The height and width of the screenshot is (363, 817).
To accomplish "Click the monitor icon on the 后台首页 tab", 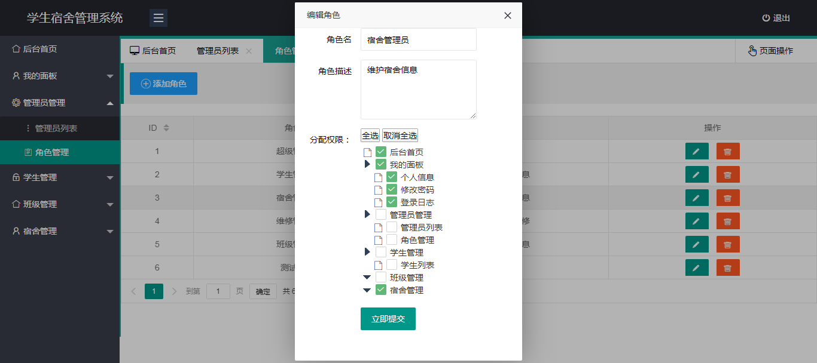I will (134, 50).
